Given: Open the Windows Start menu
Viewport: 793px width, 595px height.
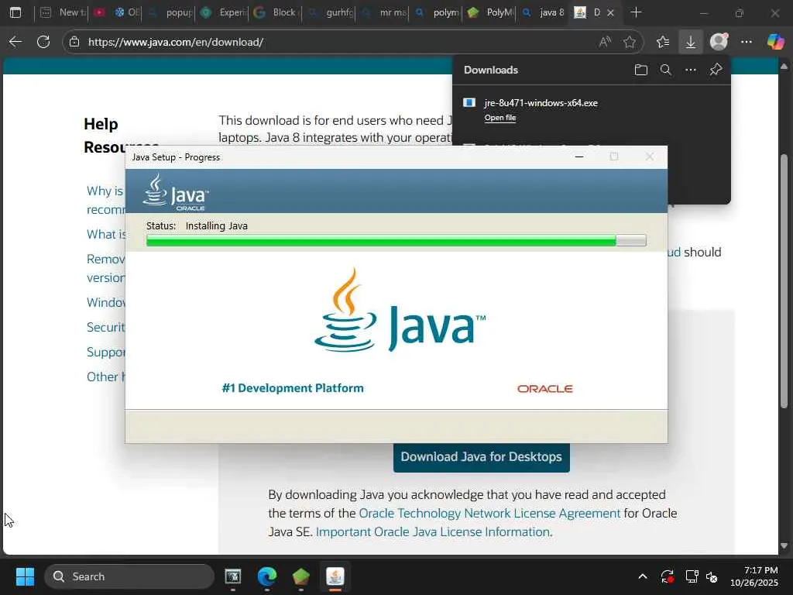Looking at the screenshot, I should 25,576.
